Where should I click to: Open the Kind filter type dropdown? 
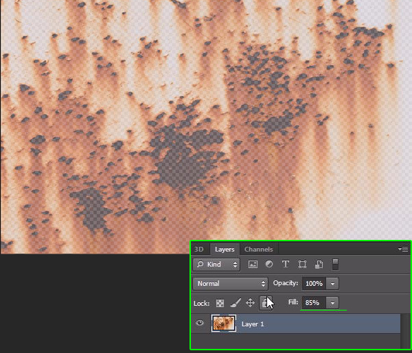(x=216, y=265)
